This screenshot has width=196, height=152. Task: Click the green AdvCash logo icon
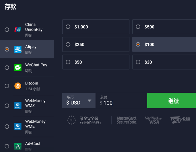pyautogui.click(x=18, y=146)
